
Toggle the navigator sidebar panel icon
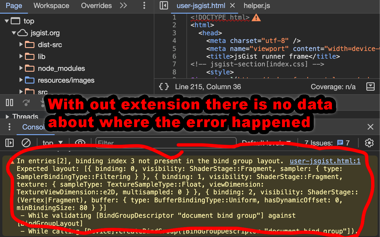pyautogui.click(x=164, y=6)
